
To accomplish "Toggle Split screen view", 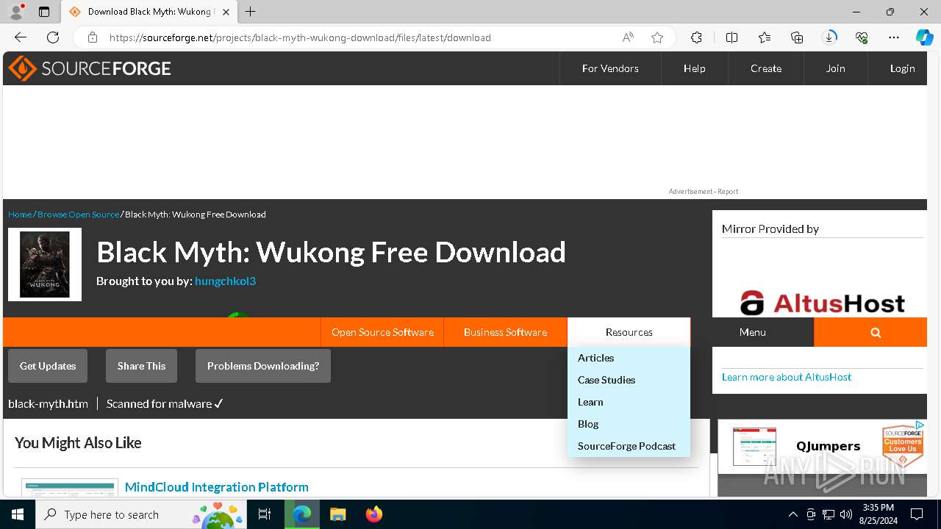I will click(731, 37).
